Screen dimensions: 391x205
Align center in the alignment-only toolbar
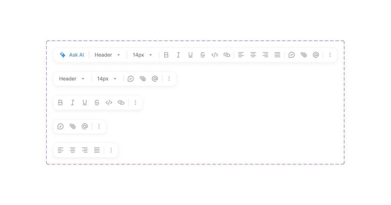coord(72,150)
